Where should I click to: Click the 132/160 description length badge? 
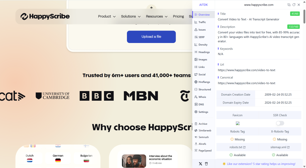293,27
